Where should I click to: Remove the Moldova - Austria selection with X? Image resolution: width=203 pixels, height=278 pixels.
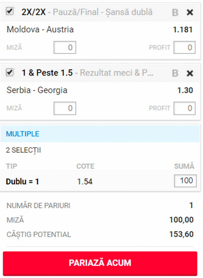click(190, 13)
